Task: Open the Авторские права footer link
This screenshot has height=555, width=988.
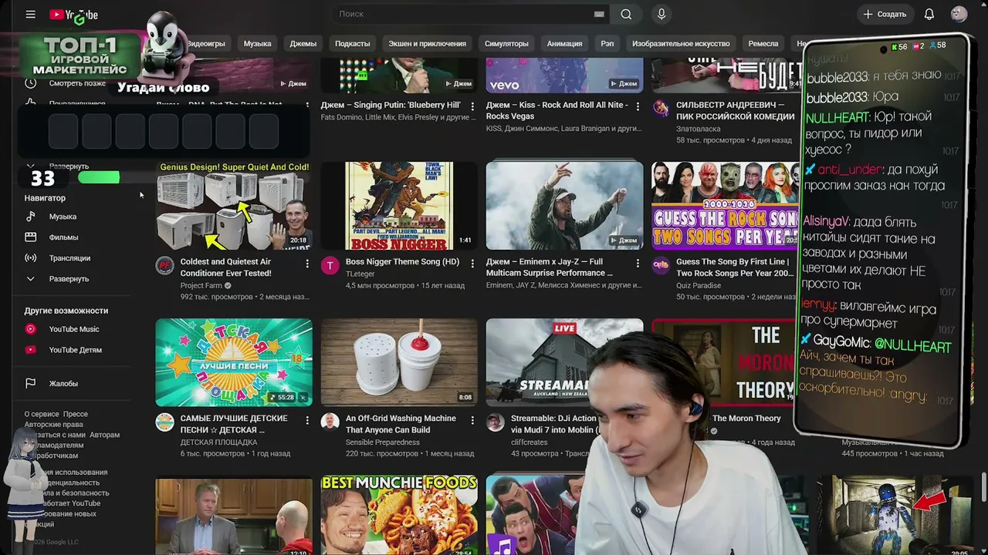Action: (53, 425)
